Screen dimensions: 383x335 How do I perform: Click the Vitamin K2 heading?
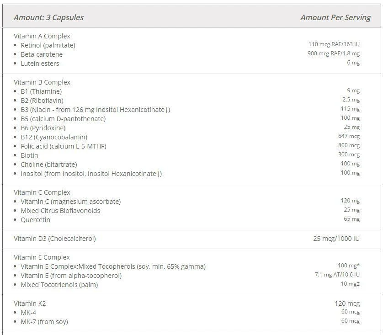30,303
